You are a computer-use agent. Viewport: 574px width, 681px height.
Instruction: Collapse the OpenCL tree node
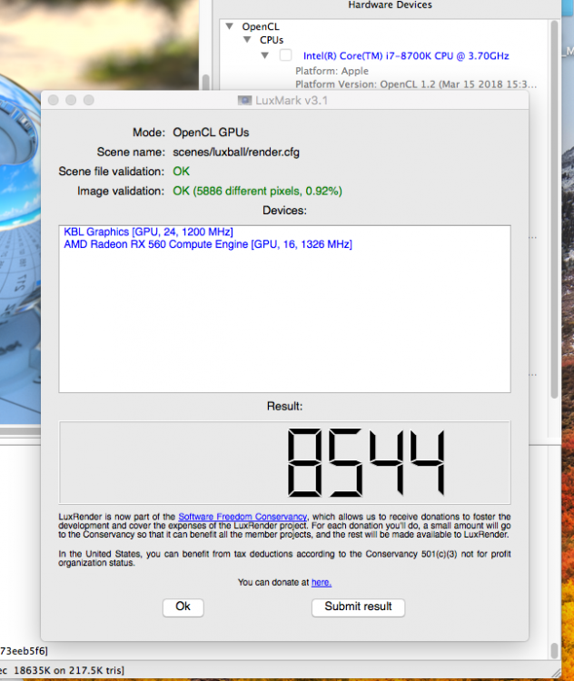(x=230, y=26)
